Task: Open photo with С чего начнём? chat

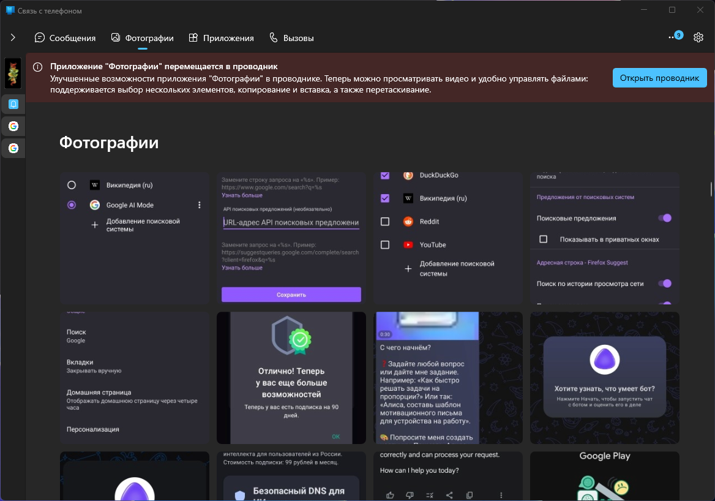Action: 447,378
